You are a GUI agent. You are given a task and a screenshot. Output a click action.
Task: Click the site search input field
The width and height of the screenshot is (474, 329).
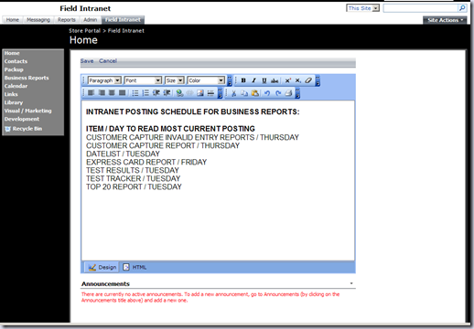coord(421,8)
